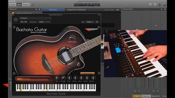Solo the Output 25-26 channel strip
The width and height of the screenshot is (175, 98).
[158, 91]
